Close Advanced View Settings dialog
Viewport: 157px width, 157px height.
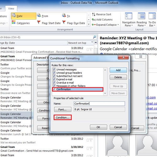click(141, 57)
